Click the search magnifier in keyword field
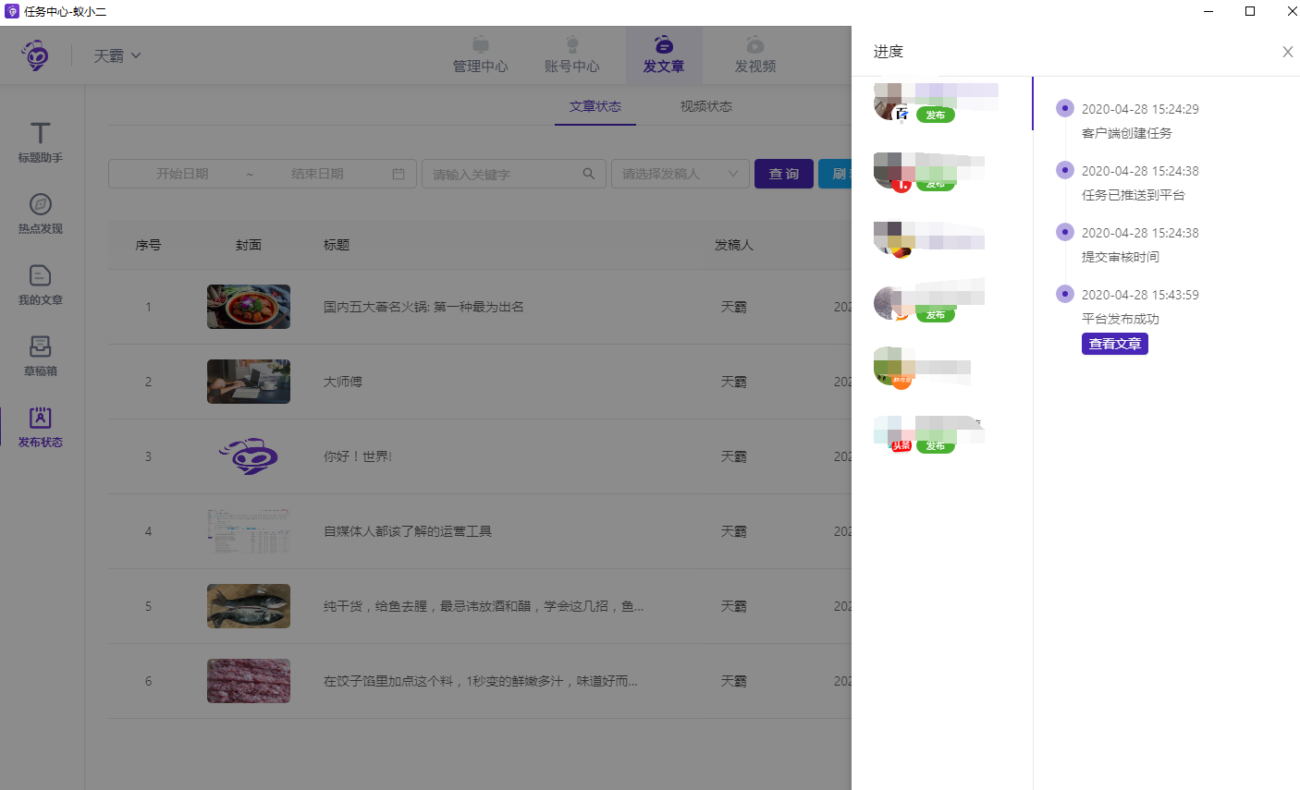The image size is (1300, 790). [x=588, y=174]
